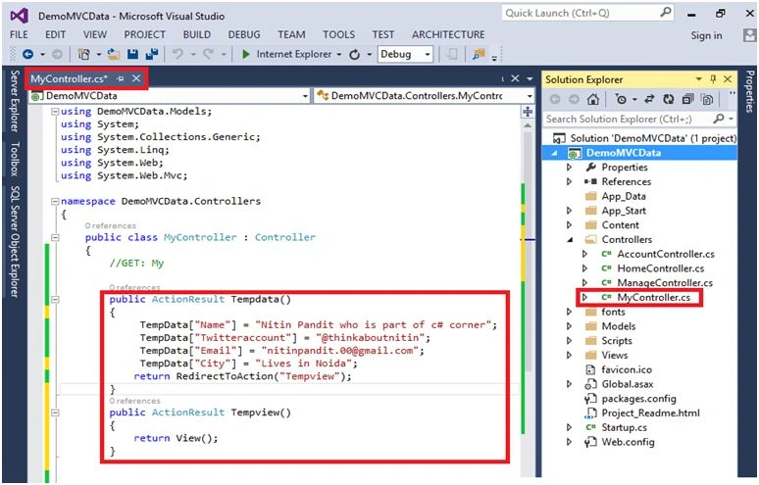
Task: Open the Toolbox side tab
Action: tap(15, 159)
